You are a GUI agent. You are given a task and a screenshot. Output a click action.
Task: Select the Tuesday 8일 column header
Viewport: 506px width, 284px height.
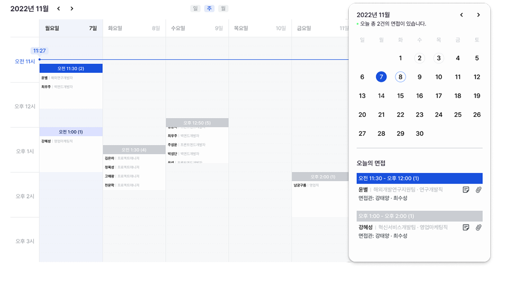coord(134,28)
